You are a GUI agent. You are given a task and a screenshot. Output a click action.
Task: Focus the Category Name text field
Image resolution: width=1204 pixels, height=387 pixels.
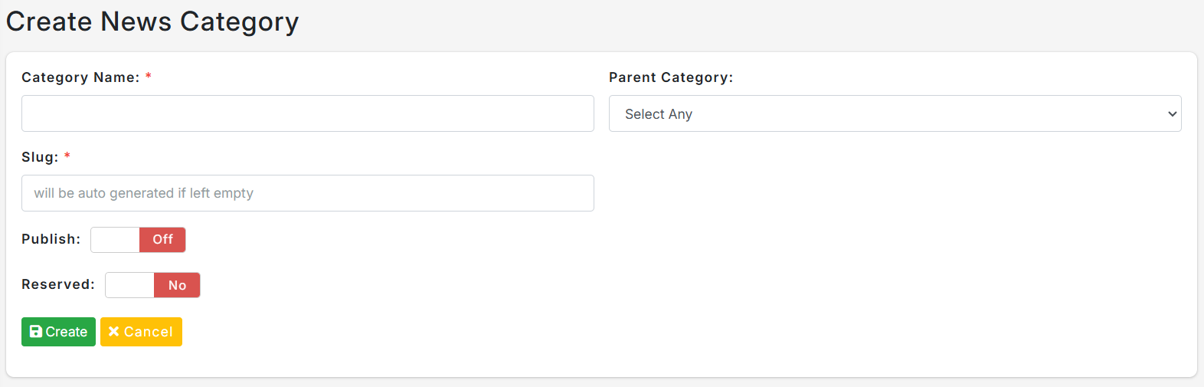308,113
